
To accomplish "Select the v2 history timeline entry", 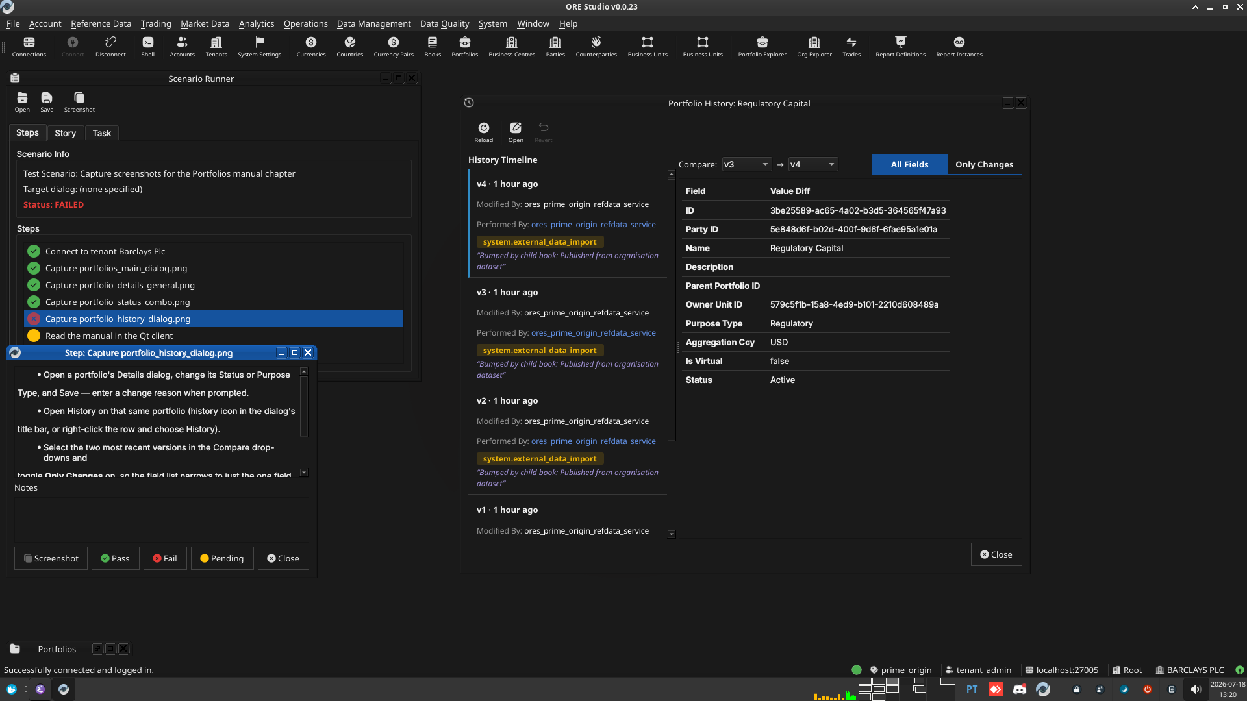I will tap(568, 441).
